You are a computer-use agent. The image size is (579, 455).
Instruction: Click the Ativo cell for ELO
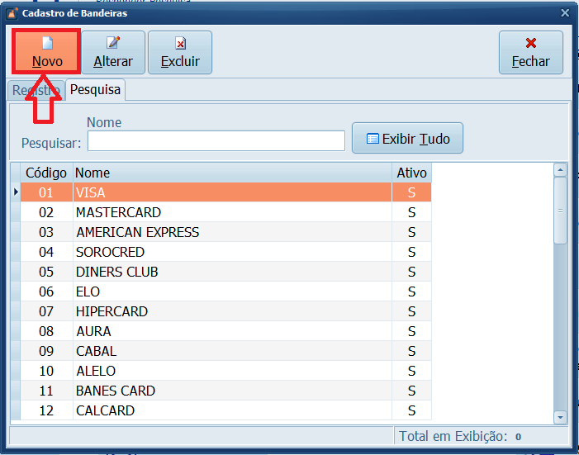(411, 291)
